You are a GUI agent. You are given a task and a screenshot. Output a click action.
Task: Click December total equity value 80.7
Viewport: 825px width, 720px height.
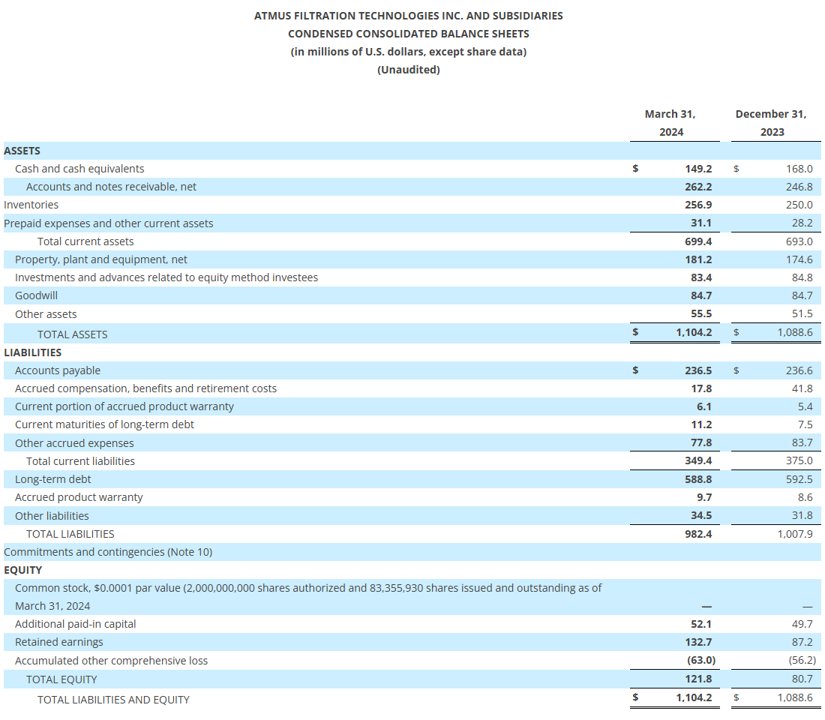(802, 679)
